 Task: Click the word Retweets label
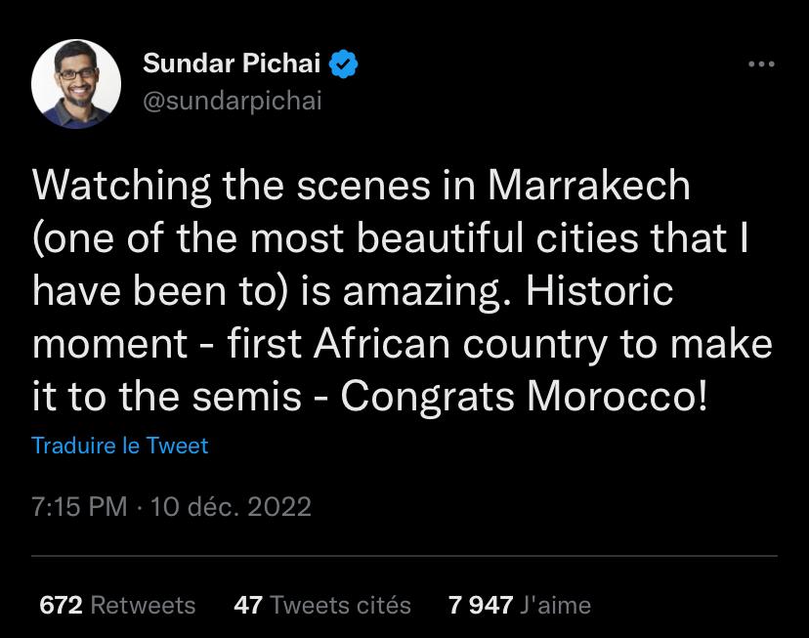click(x=143, y=605)
